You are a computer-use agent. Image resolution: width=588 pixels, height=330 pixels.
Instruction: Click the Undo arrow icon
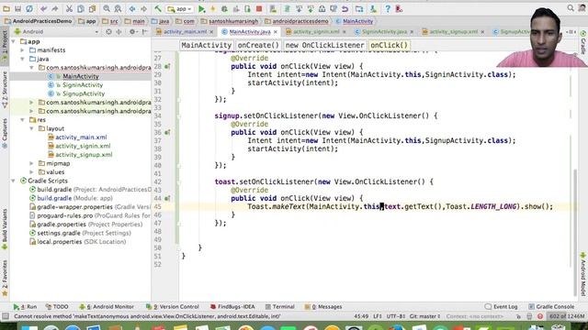43,8
